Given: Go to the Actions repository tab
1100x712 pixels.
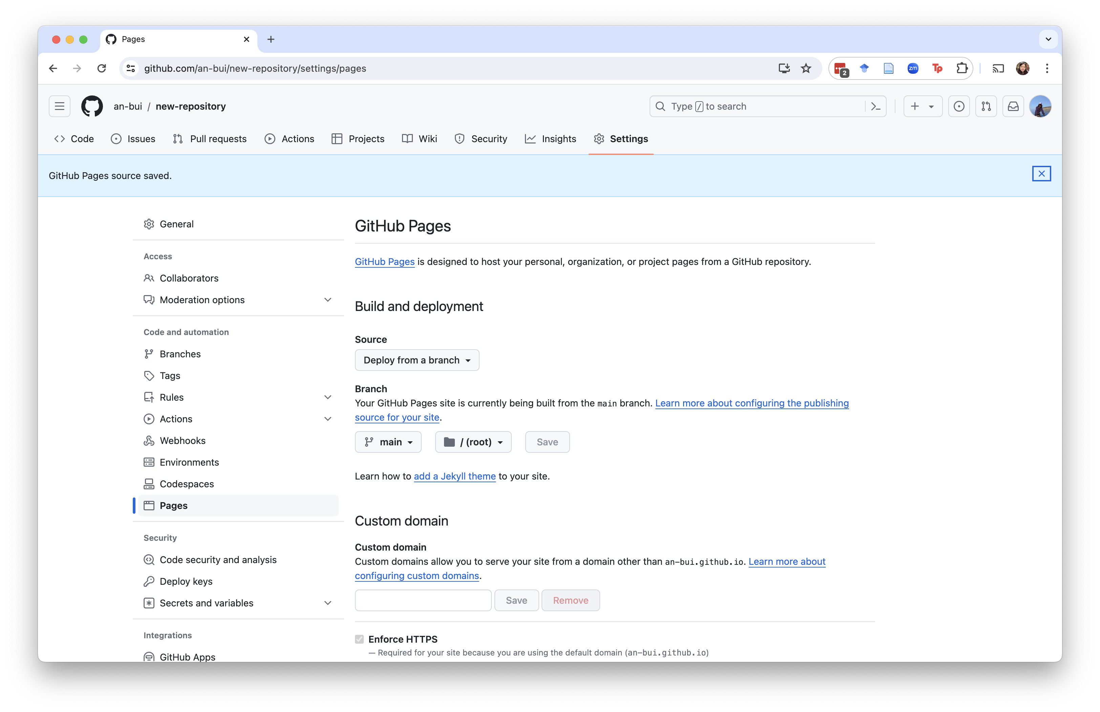Looking at the screenshot, I should pyautogui.click(x=289, y=139).
